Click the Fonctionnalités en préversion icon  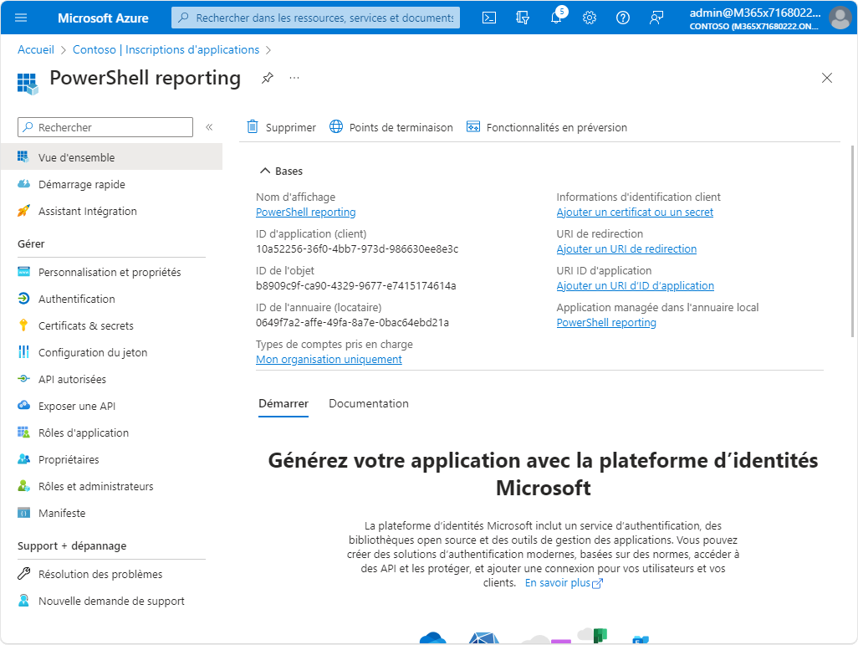point(472,126)
